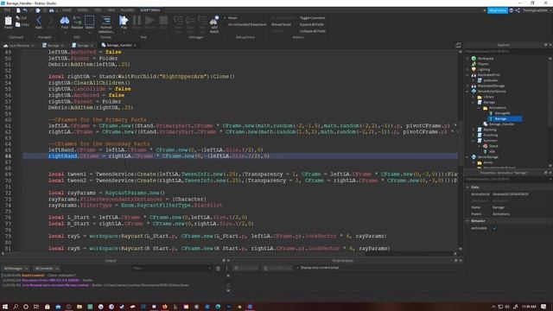Click the code editor vertical scrollbar
The width and height of the screenshot is (553, 311).
point(461,150)
